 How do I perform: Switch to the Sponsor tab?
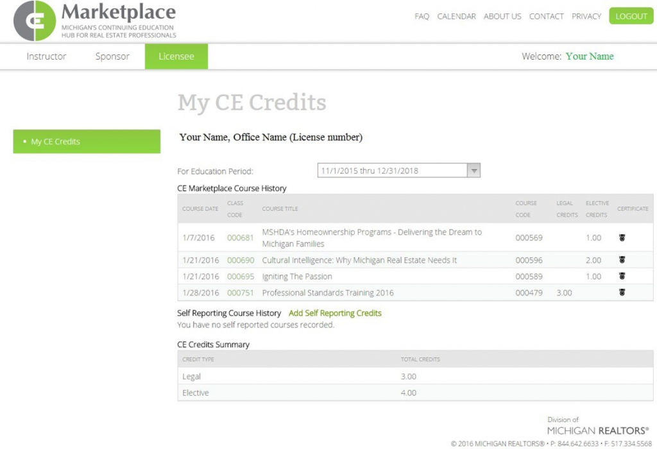pyautogui.click(x=112, y=56)
